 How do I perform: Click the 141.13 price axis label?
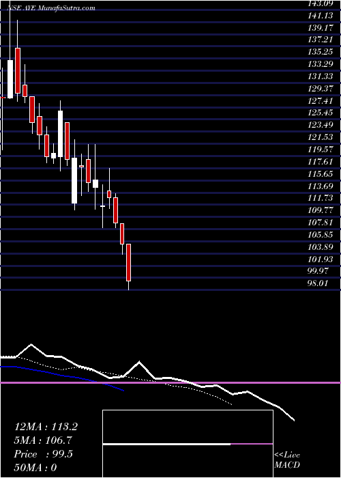pyautogui.click(x=322, y=15)
